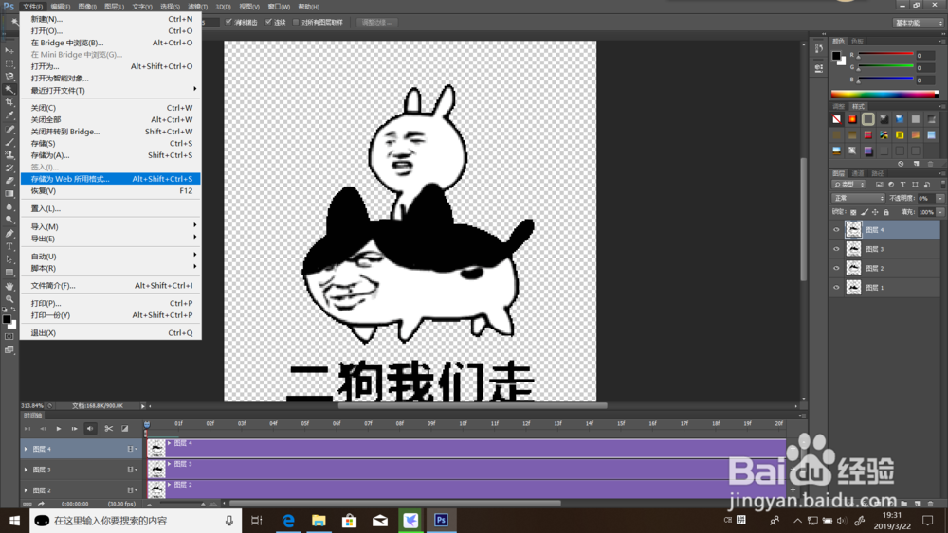948x533 pixels.
Task: Open the 基本功能 workspace dropdown
Action: [x=919, y=23]
